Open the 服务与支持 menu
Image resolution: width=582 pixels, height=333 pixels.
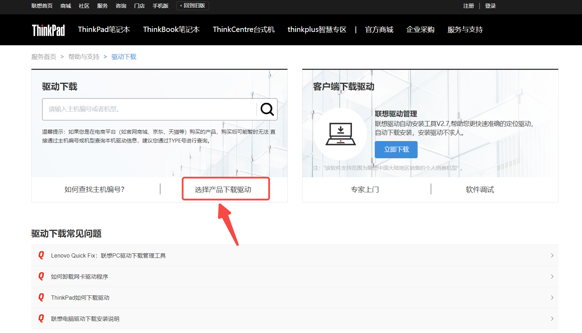(465, 30)
